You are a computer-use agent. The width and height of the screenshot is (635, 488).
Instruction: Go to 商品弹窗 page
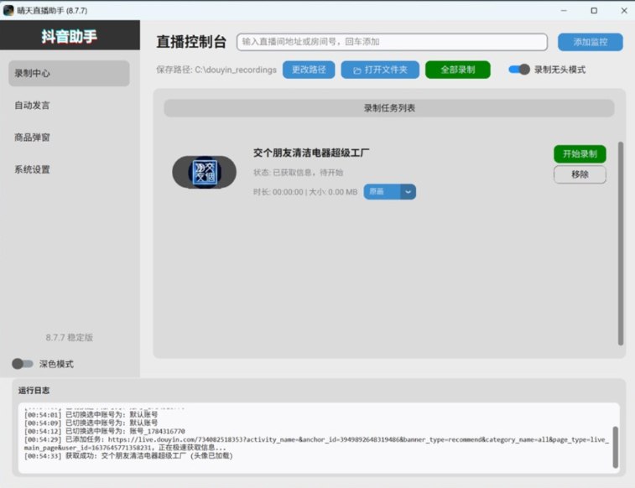69,138
